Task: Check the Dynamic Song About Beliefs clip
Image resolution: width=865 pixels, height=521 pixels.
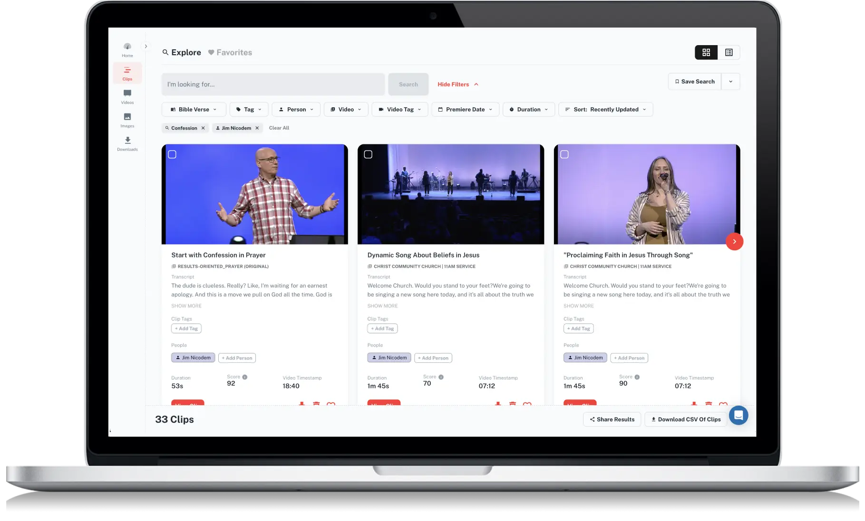Action: 368,154
